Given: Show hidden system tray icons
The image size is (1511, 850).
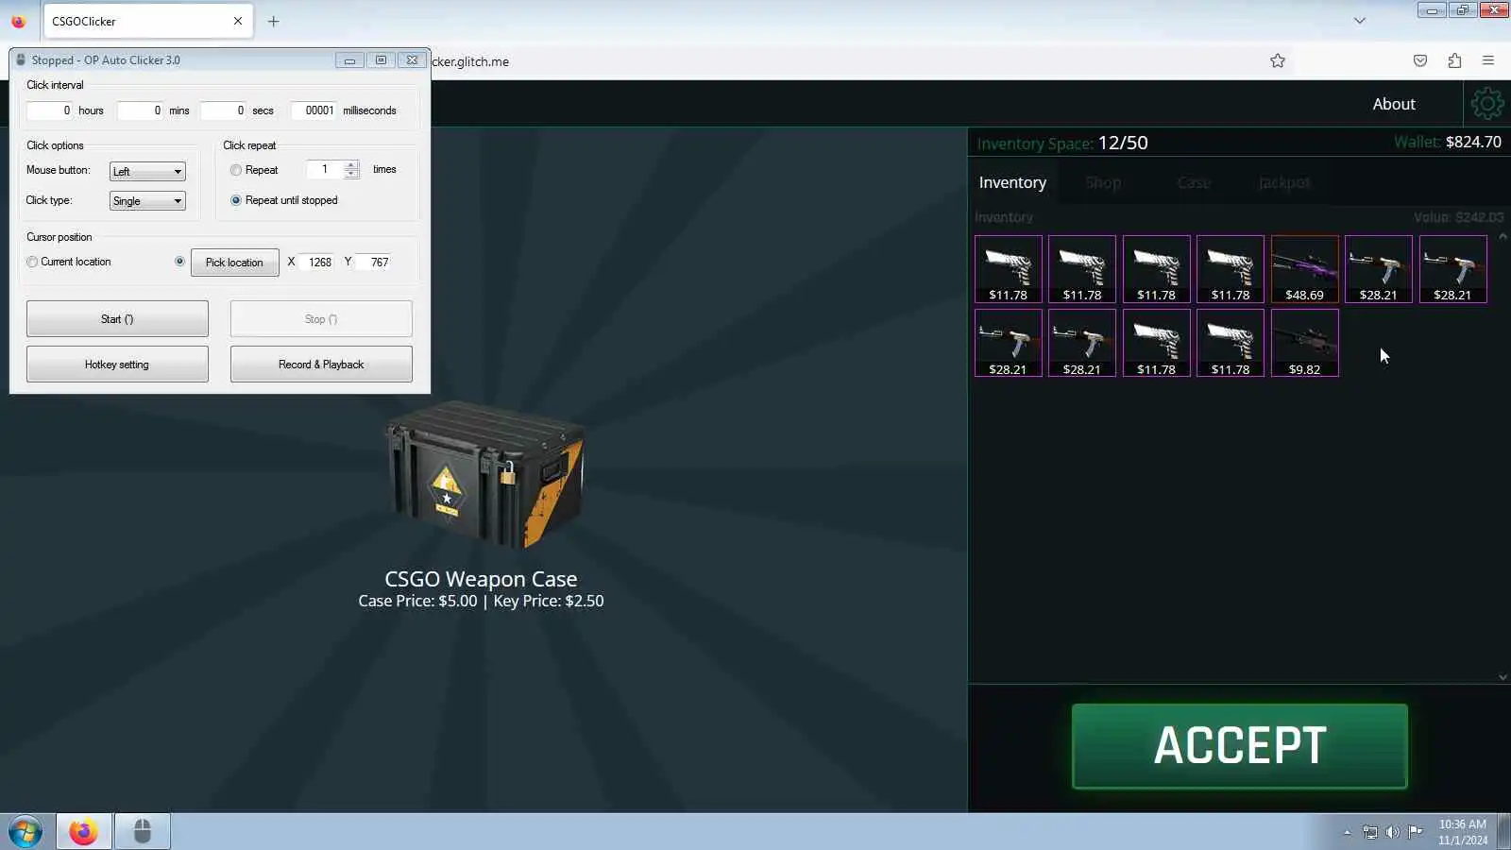Looking at the screenshot, I should 1347,832.
